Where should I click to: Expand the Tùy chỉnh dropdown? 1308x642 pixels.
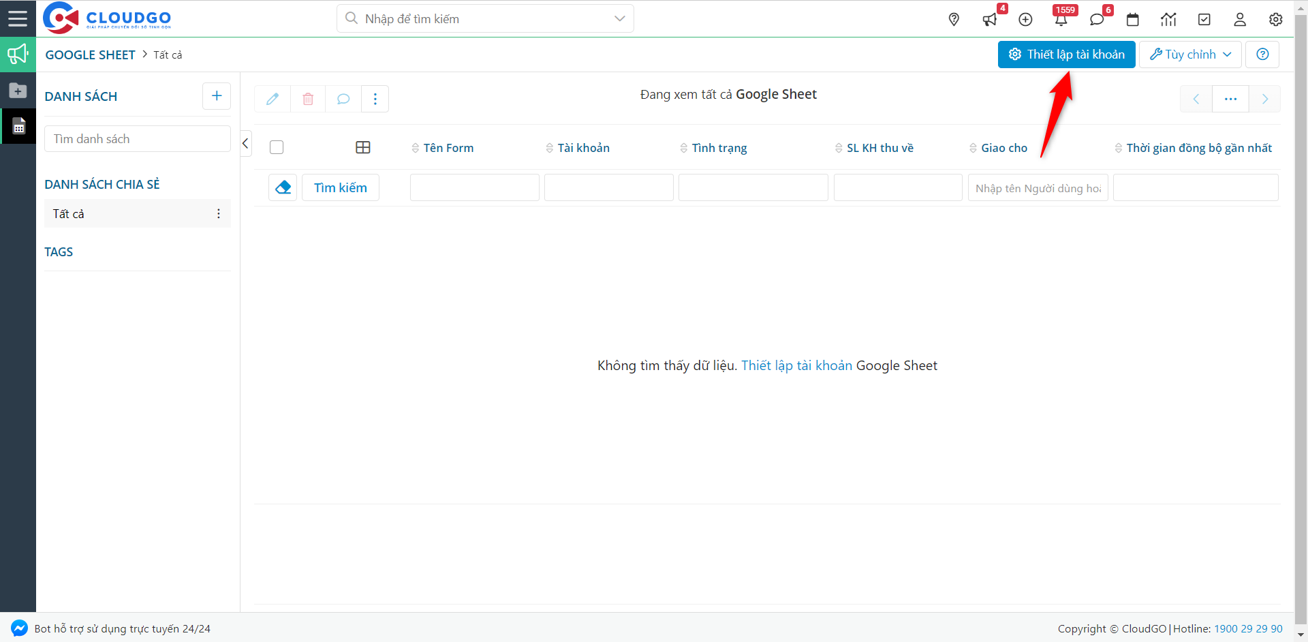1190,55
